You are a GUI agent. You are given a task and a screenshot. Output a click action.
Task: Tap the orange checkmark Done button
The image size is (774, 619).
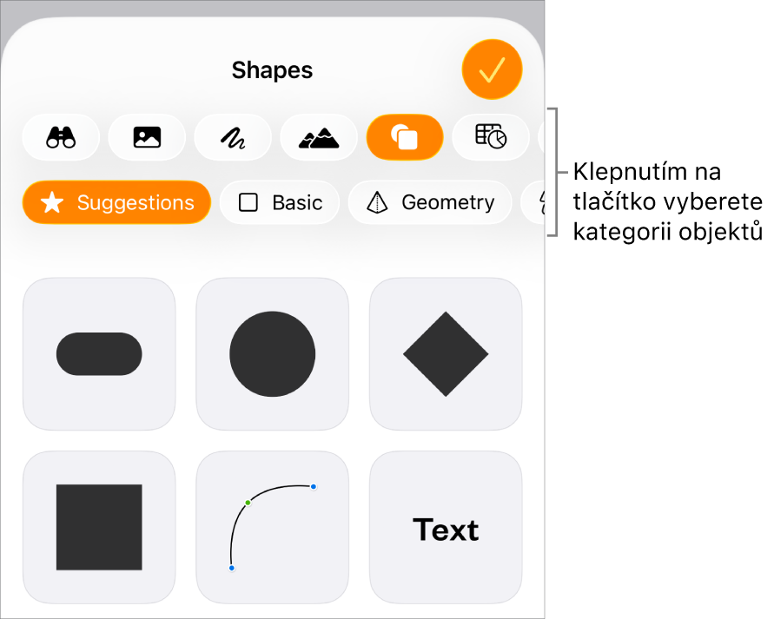[492, 69]
